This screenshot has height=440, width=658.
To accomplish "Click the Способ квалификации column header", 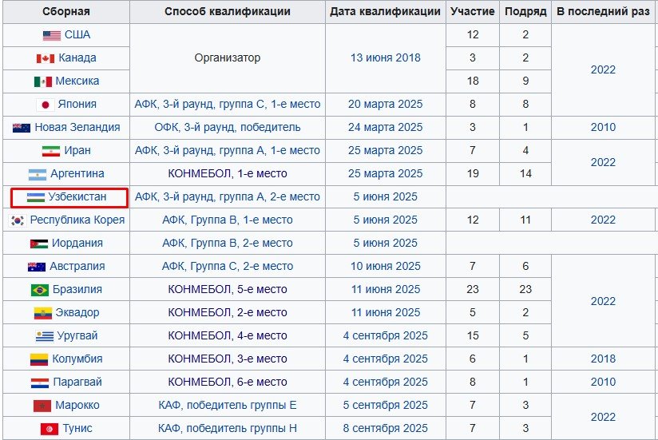I will tap(228, 11).
